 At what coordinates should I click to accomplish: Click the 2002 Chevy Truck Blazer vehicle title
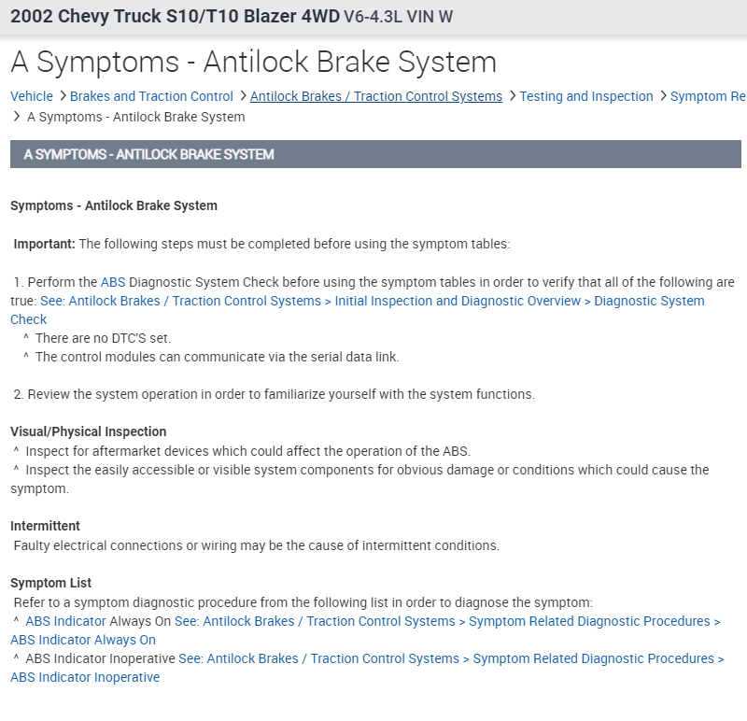[x=175, y=17]
